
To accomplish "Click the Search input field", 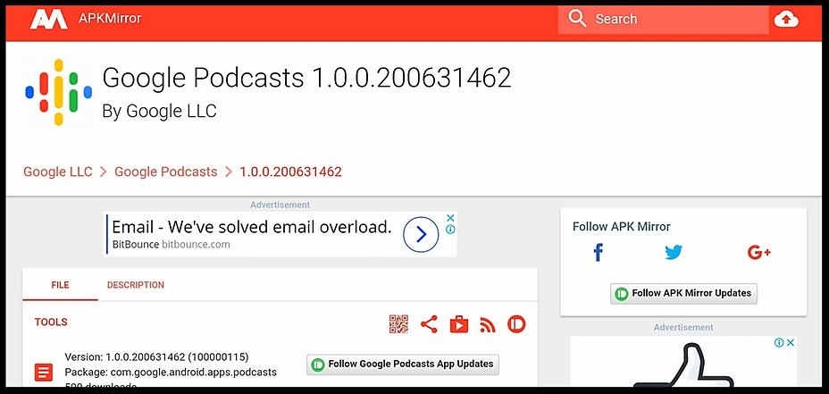I will click(x=663, y=20).
